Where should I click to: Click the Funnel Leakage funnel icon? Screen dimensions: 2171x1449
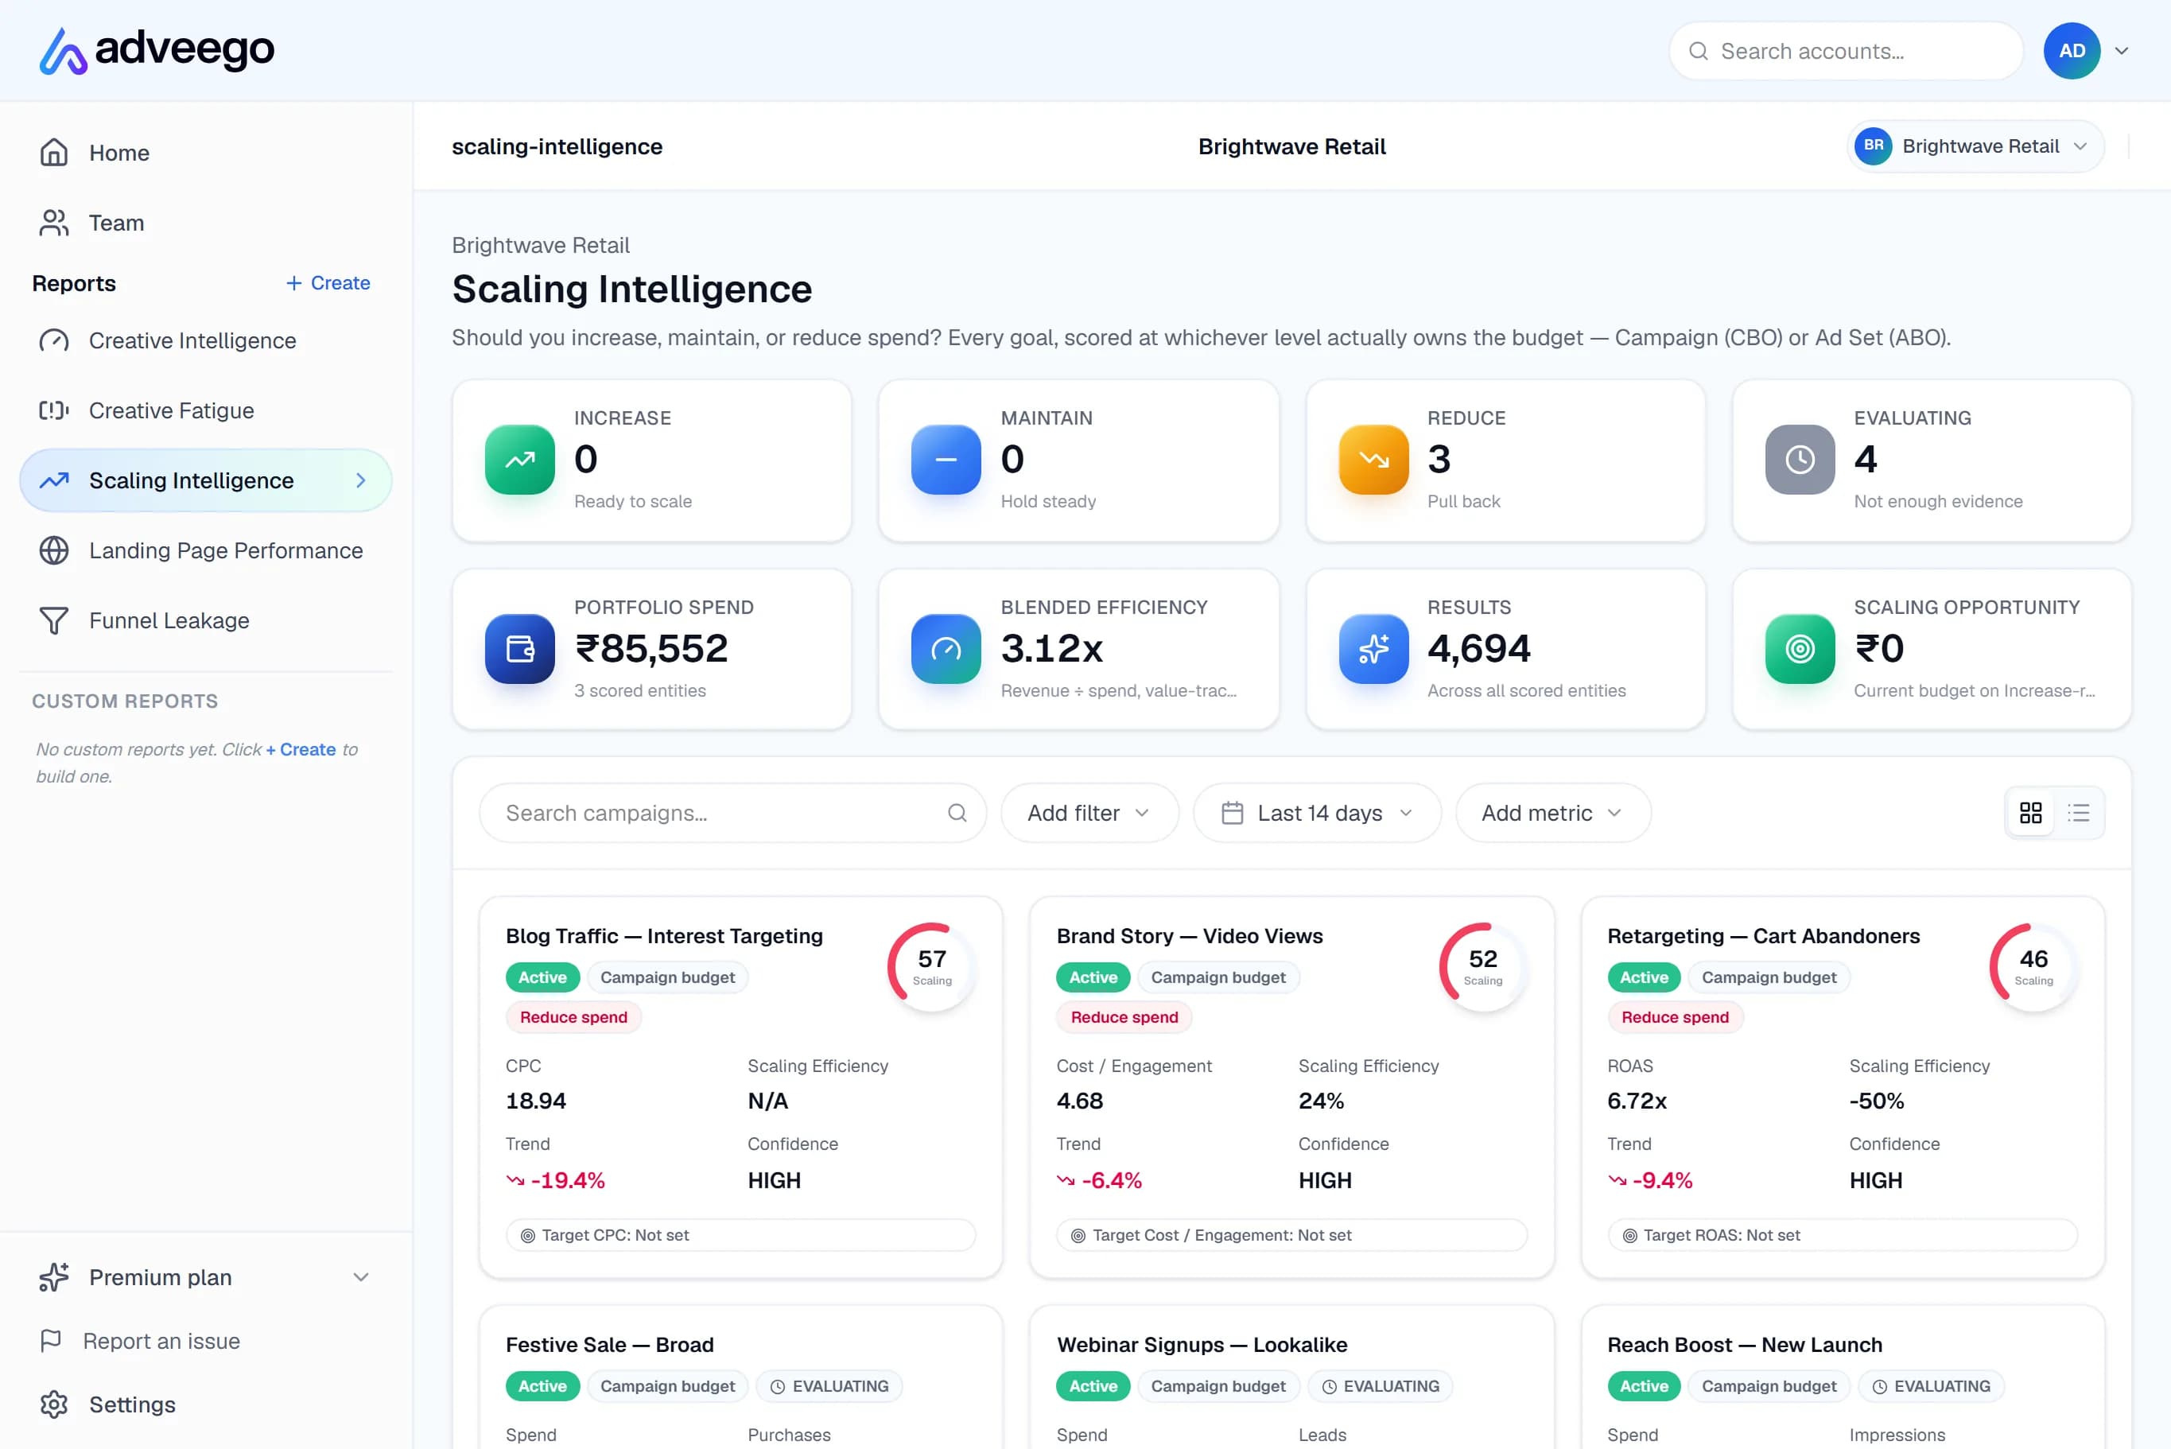(53, 620)
